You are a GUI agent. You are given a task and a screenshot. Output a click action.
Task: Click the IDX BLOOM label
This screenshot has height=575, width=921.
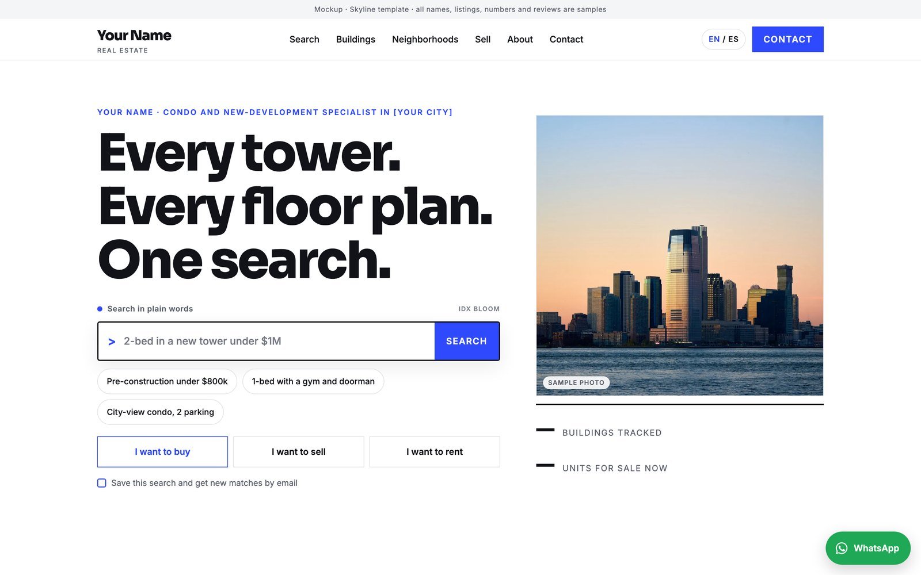pyautogui.click(x=479, y=309)
